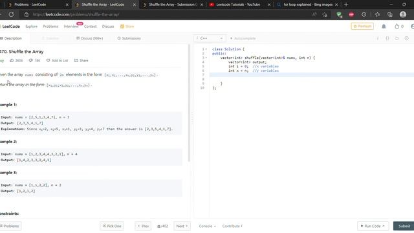The height and width of the screenshot is (233, 414).
Task: Go to Prev problem
Action: click(143, 226)
